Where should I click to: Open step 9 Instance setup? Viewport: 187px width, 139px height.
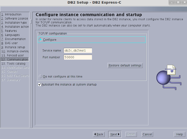pyautogui.click(x=13, y=47)
